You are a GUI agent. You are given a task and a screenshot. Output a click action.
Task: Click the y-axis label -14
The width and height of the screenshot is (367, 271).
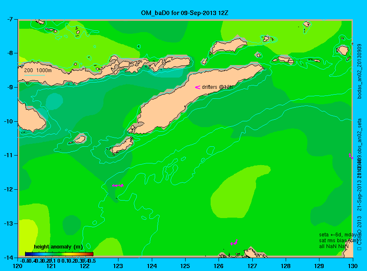point(9,257)
